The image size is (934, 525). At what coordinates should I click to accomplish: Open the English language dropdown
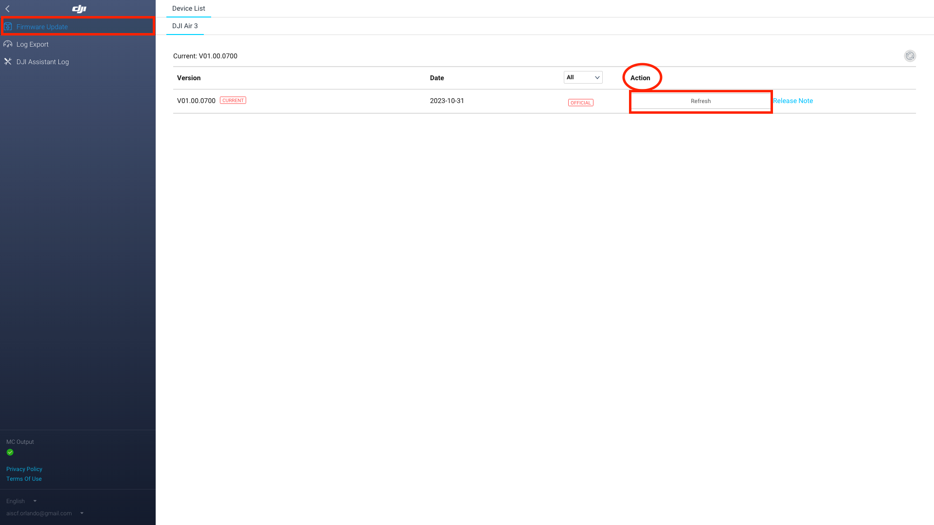click(x=21, y=501)
